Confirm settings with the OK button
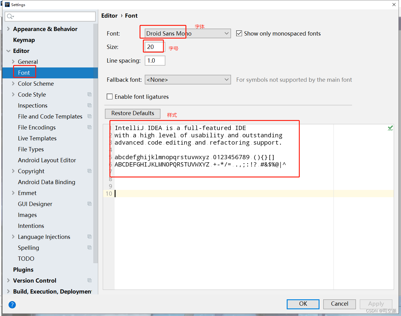Image resolution: width=401 pixels, height=316 pixels. [303, 304]
